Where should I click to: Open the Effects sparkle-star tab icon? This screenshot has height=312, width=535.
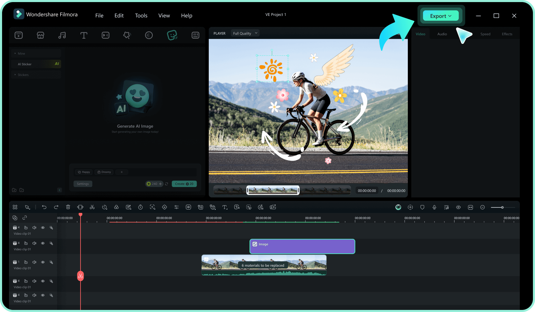point(127,35)
